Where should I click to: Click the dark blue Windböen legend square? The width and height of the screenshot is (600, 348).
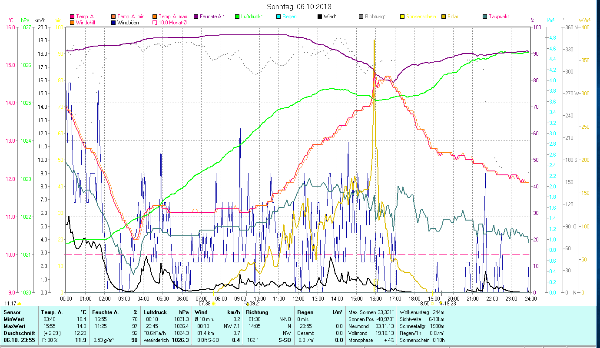(x=114, y=22)
